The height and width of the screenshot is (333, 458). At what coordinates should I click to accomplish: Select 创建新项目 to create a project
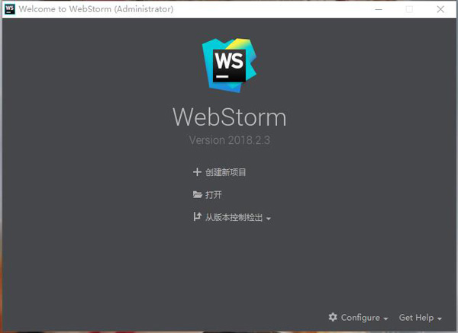tap(225, 172)
